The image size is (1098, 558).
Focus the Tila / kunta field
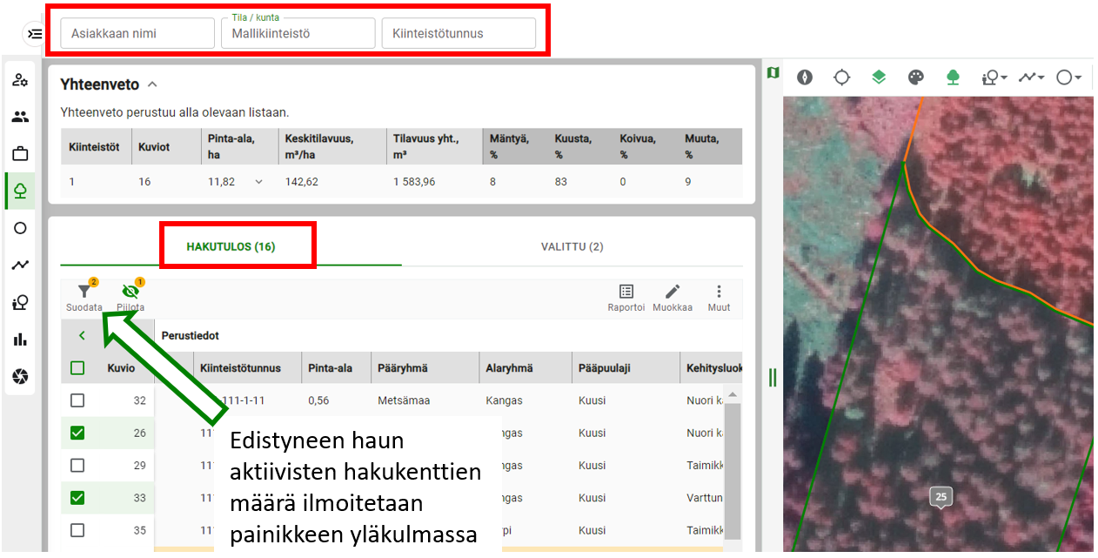pyautogui.click(x=298, y=33)
